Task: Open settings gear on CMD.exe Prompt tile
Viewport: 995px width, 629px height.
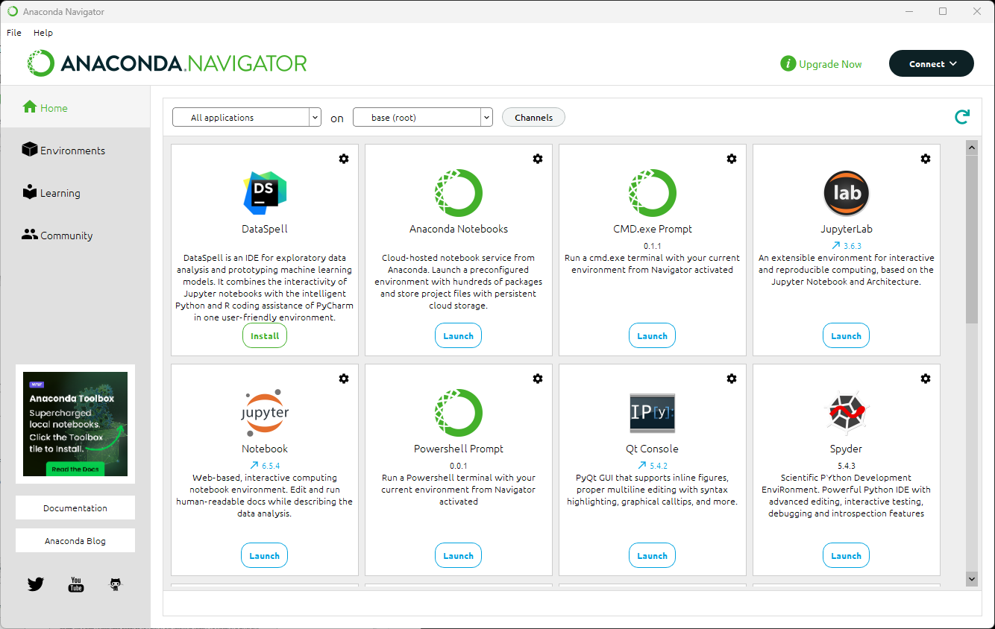Action: [x=732, y=159]
